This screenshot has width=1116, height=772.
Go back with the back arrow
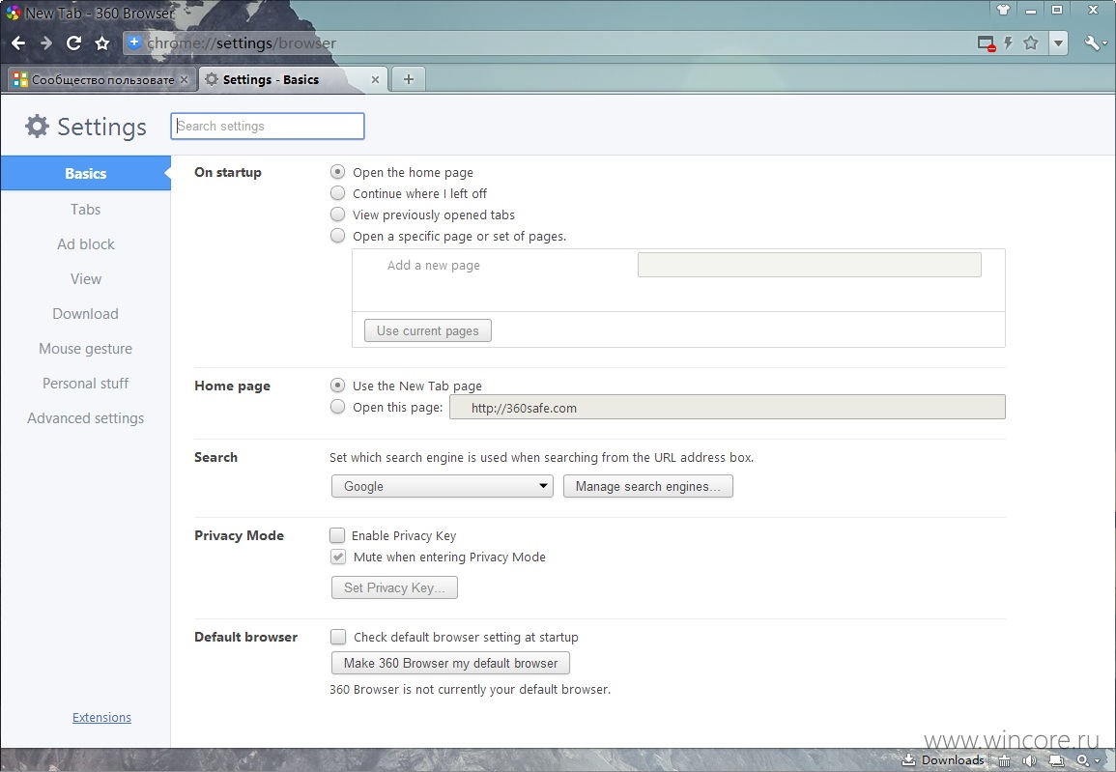(x=18, y=43)
